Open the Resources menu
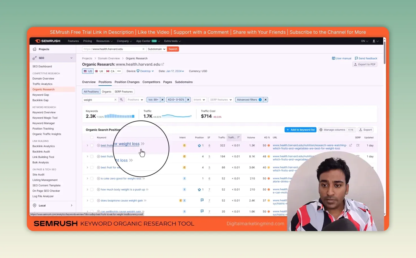 [104, 41]
